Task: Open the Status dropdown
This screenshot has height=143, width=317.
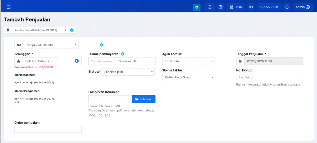Action: pos(128,72)
